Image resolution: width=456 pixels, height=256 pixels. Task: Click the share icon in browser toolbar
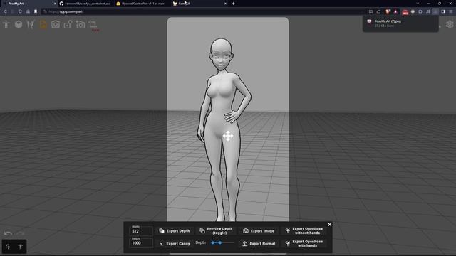tap(378, 11)
